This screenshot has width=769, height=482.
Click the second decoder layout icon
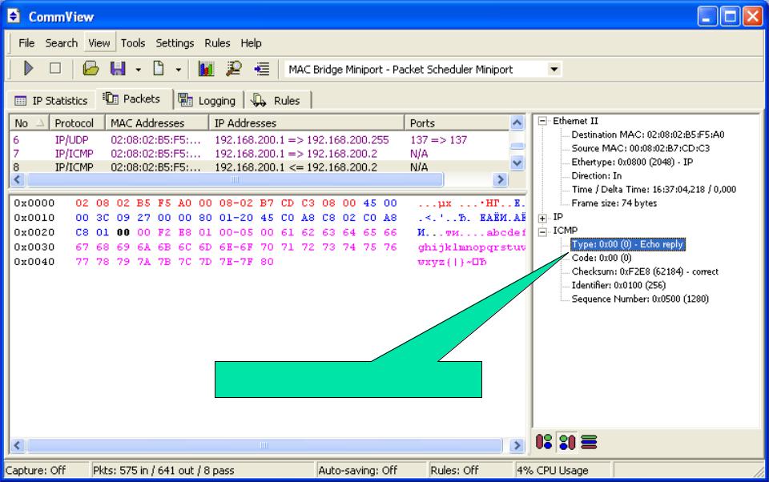point(567,442)
